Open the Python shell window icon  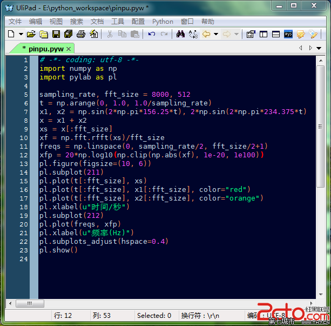point(289,34)
